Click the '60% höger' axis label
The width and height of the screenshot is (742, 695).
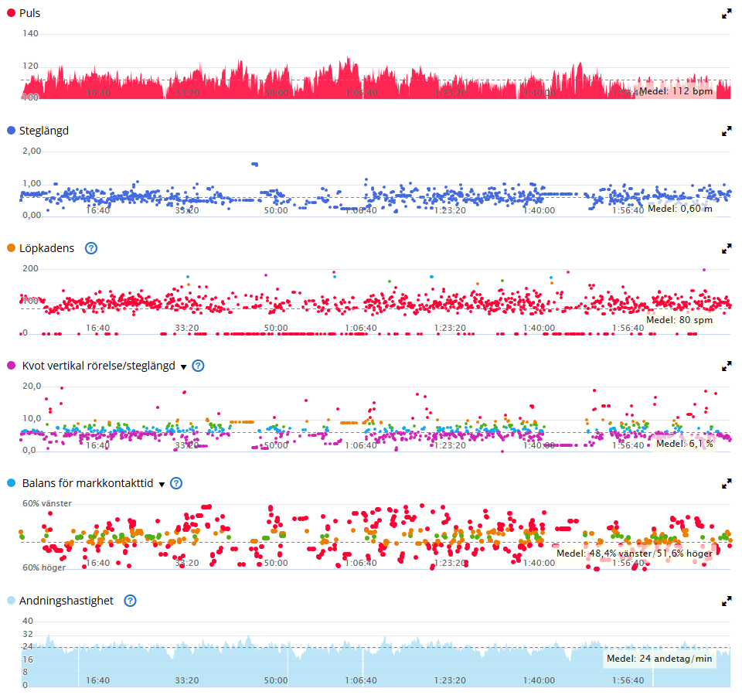point(44,567)
